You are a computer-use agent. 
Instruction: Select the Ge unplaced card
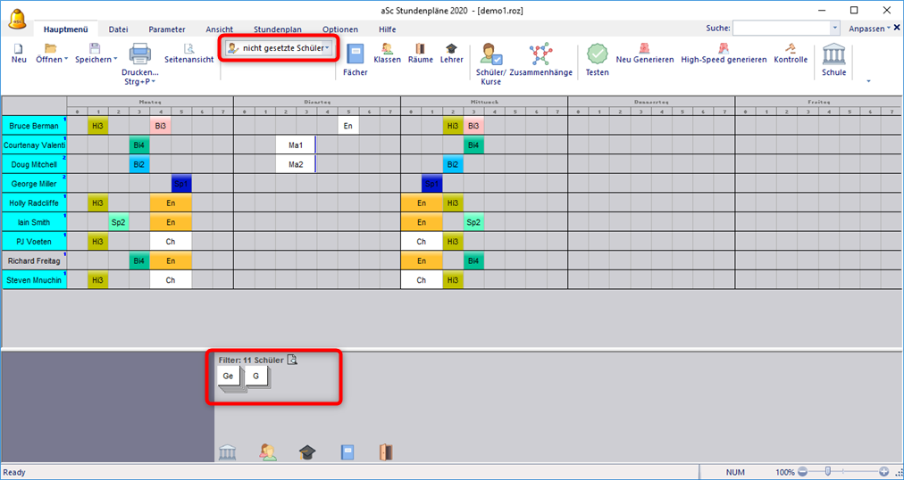click(x=228, y=377)
